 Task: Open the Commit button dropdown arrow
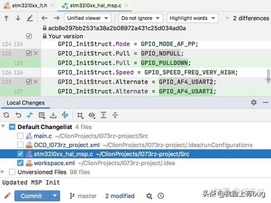coord(55,196)
